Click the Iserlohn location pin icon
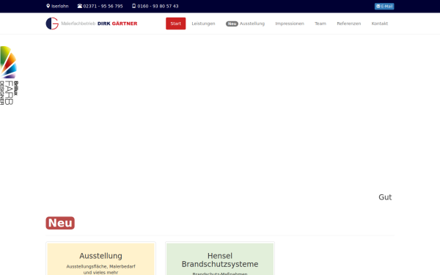 (48, 6)
